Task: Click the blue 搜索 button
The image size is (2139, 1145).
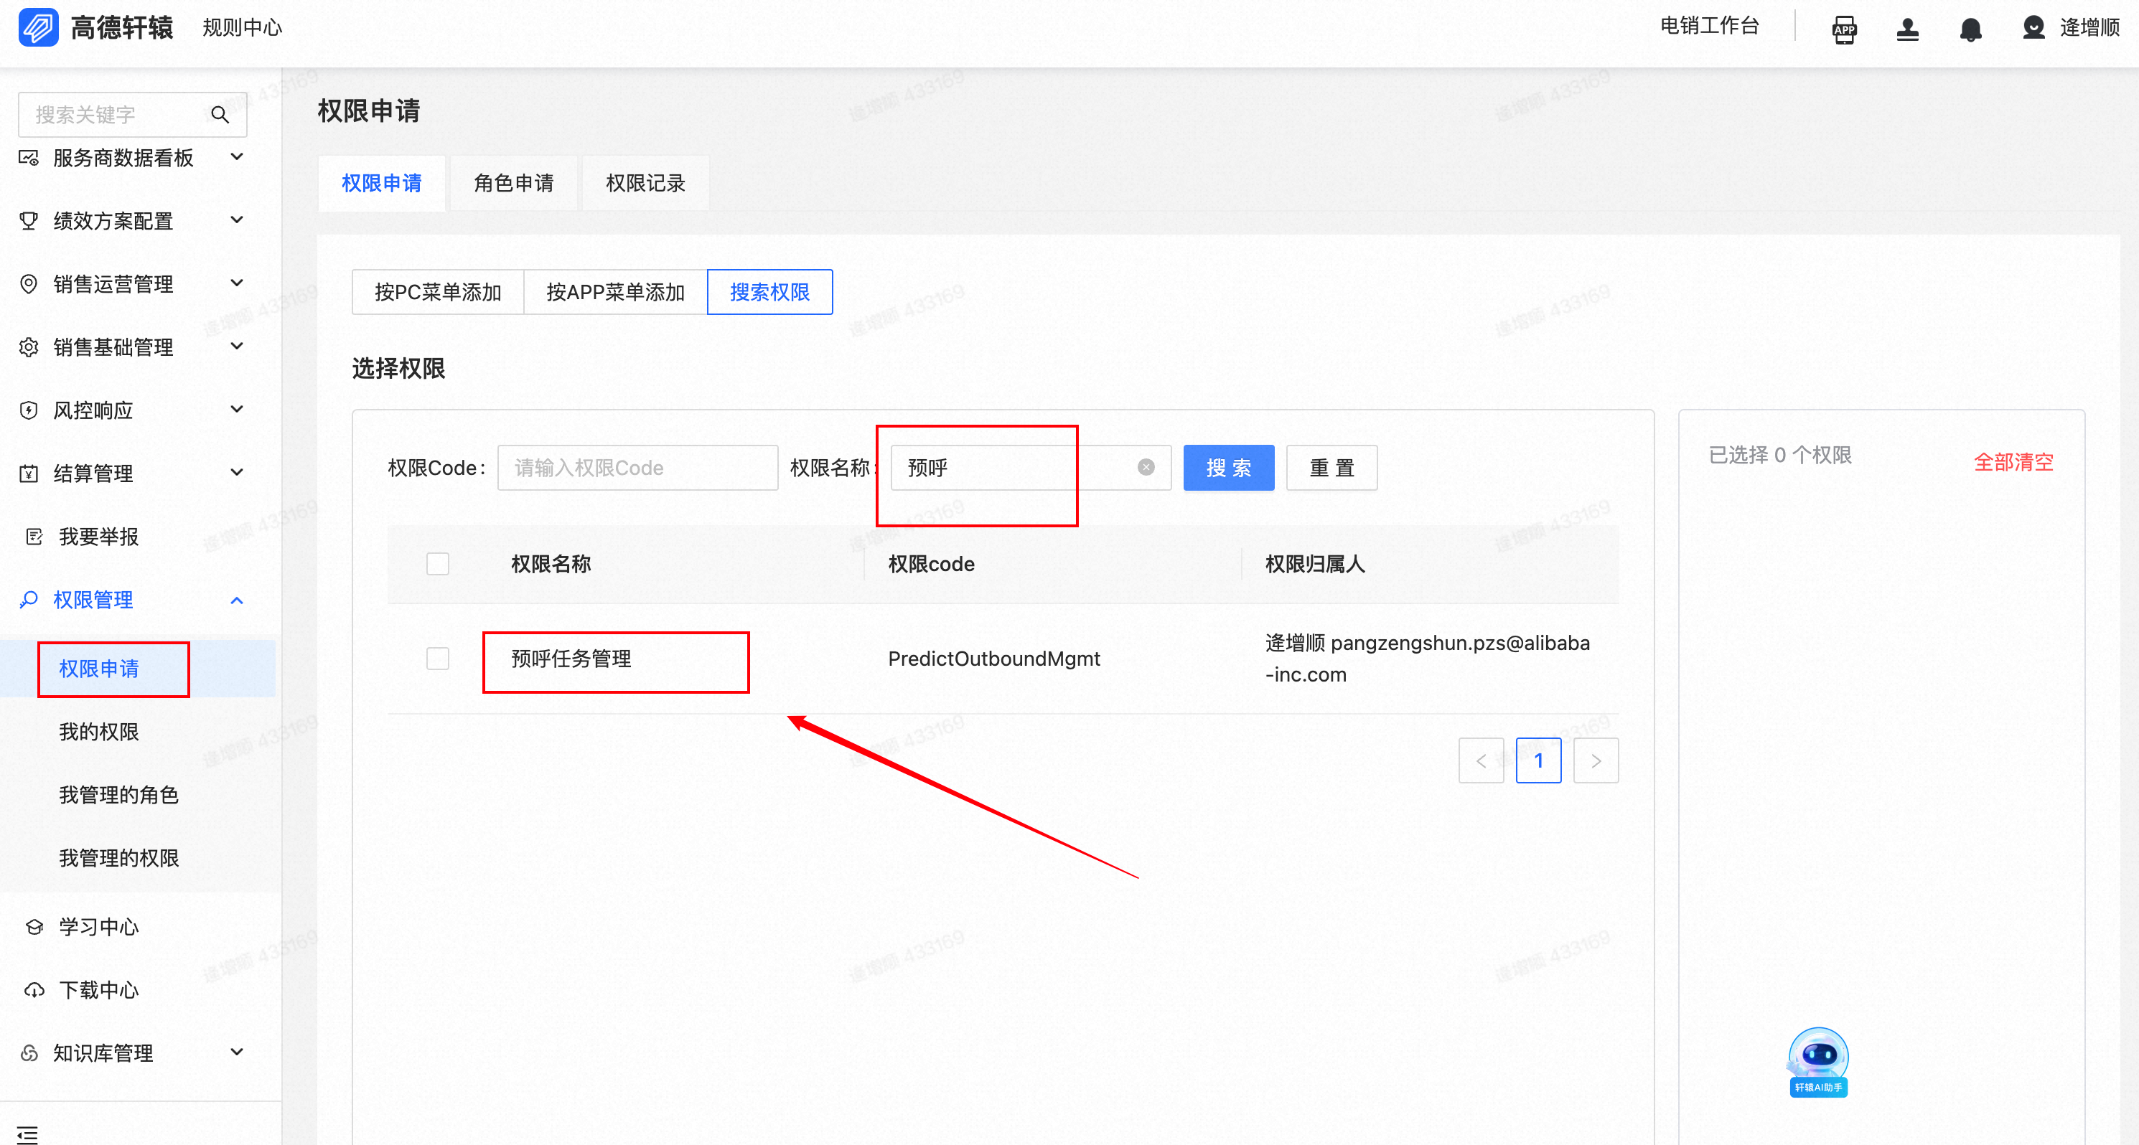Action: (1229, 468)
